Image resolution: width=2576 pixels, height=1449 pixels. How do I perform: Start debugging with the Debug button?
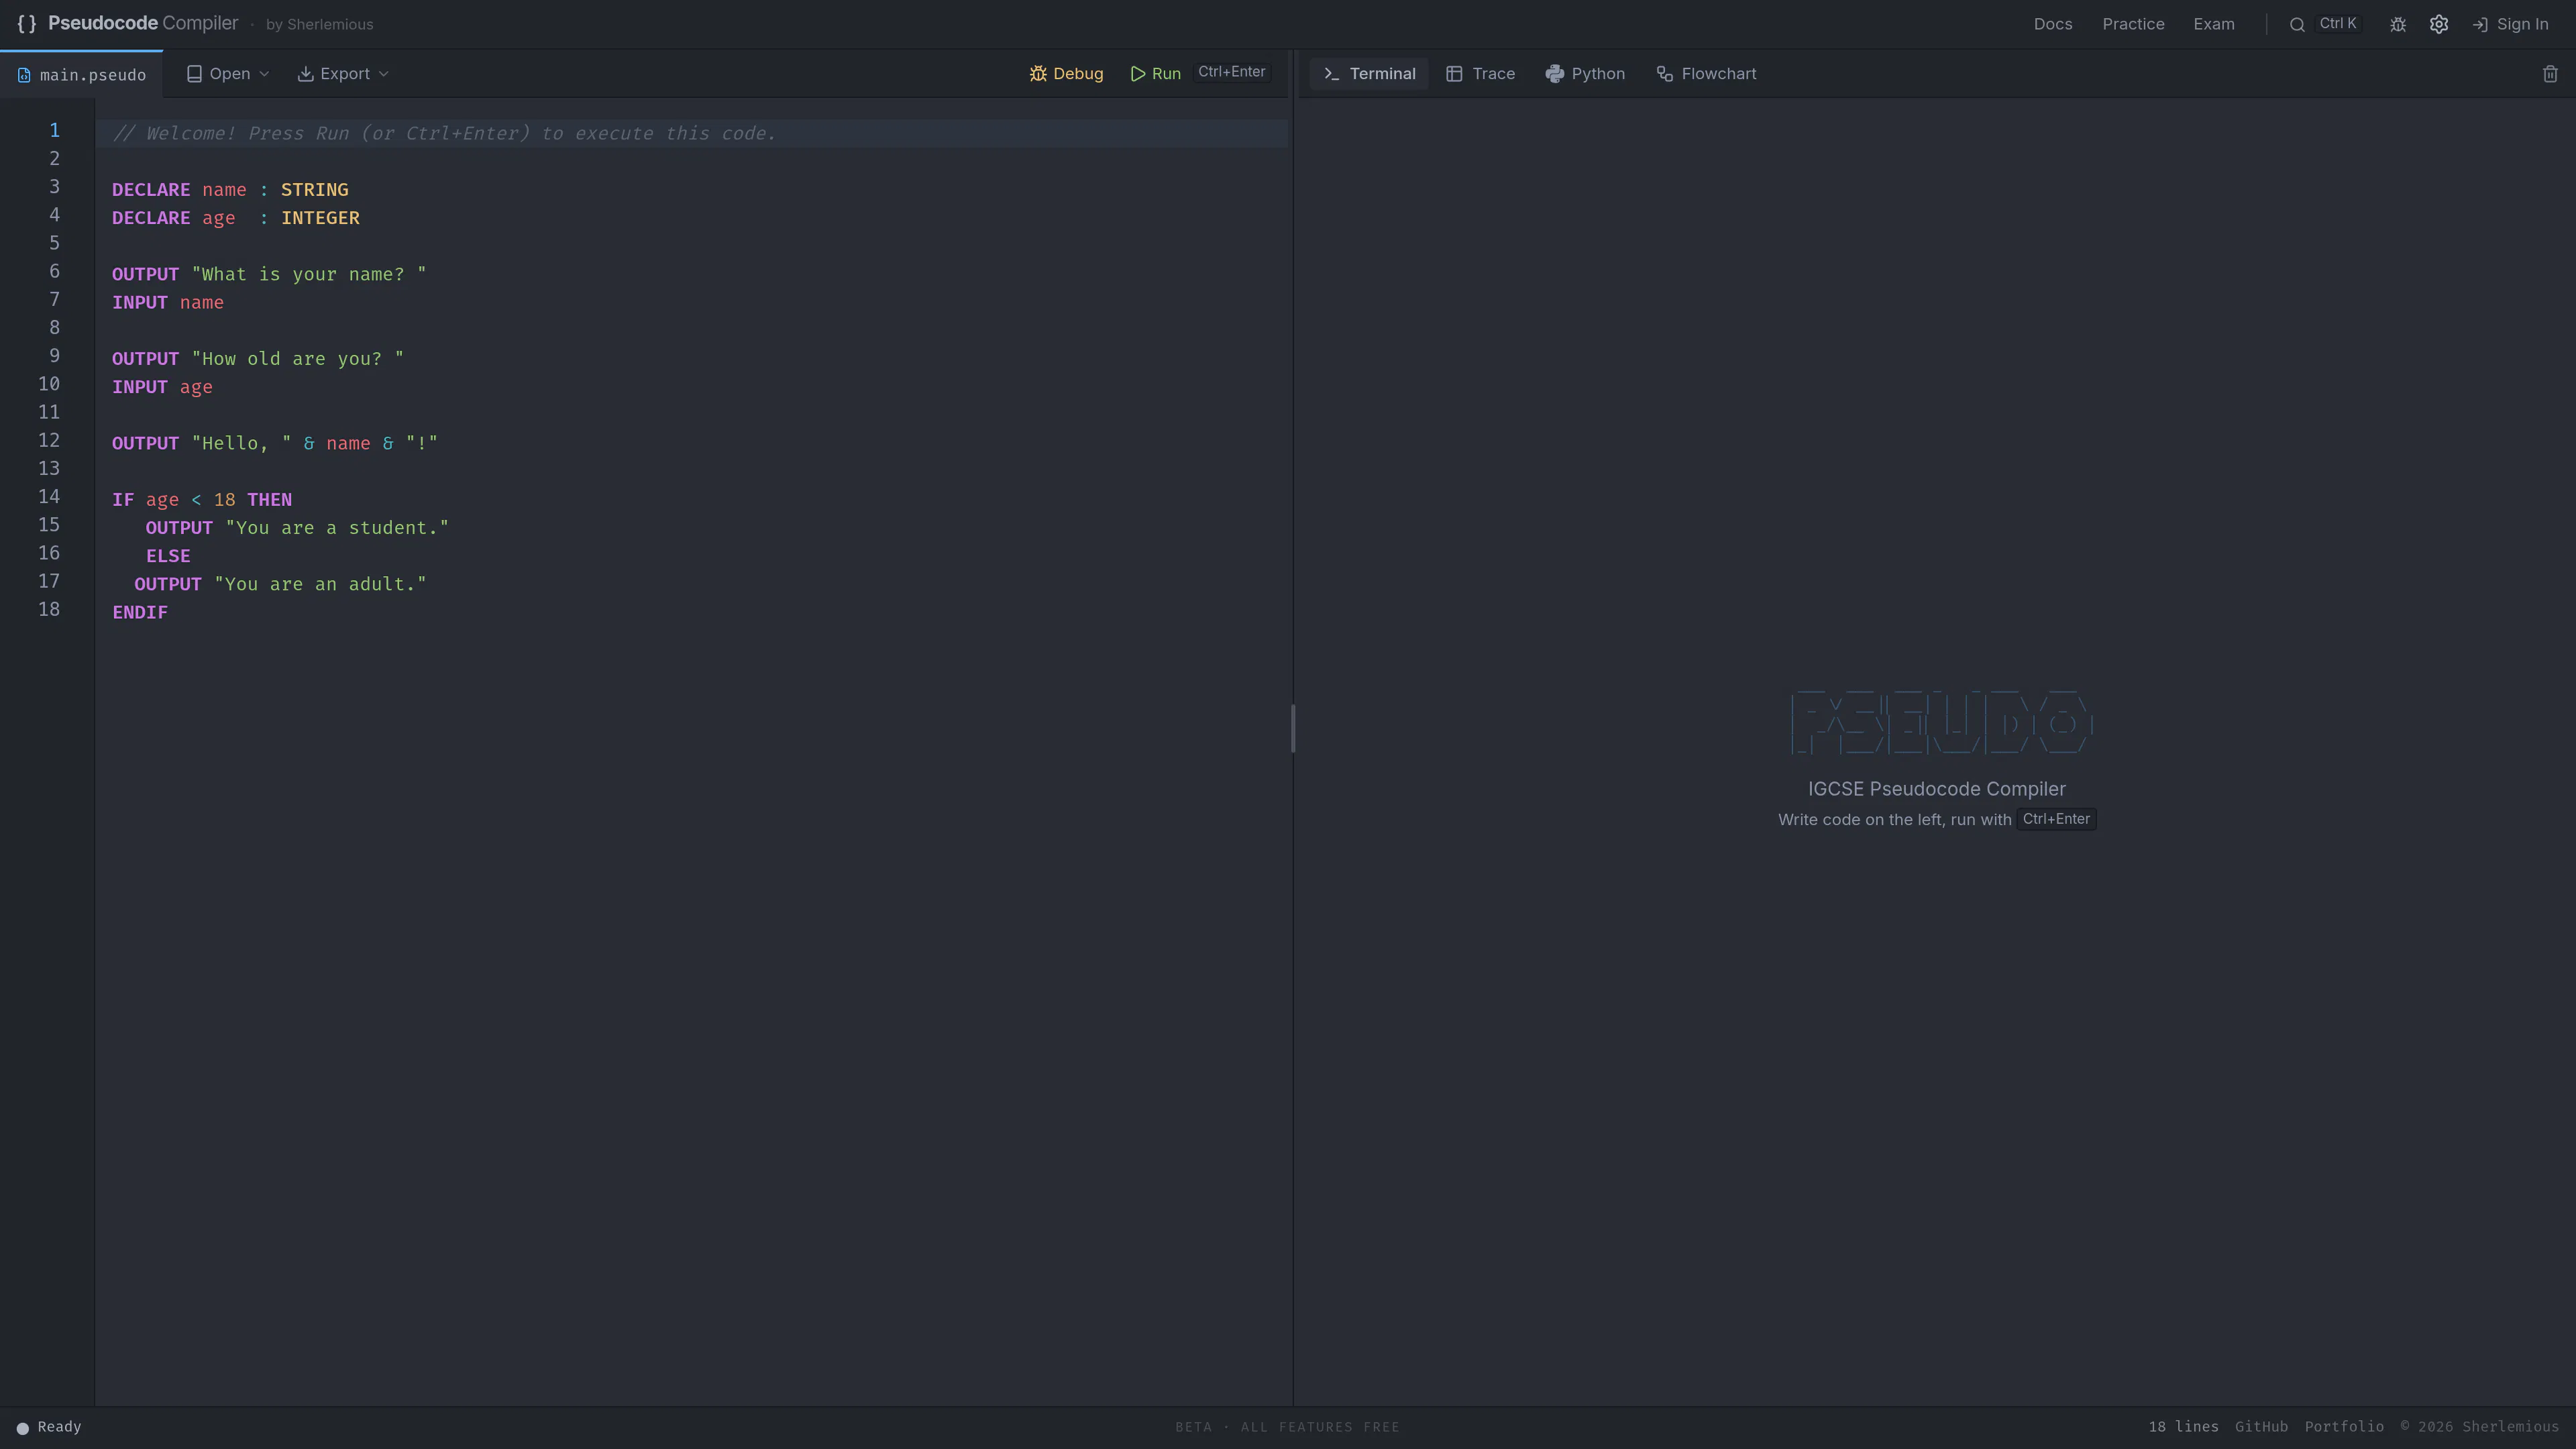point(1066,74)
